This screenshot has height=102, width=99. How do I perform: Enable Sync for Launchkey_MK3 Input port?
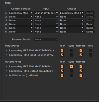71,55
